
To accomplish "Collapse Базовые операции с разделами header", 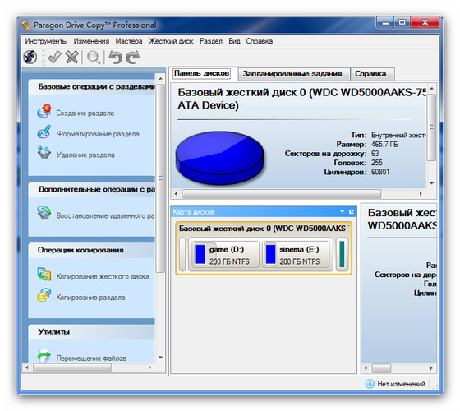I will (x=91, y=86).
